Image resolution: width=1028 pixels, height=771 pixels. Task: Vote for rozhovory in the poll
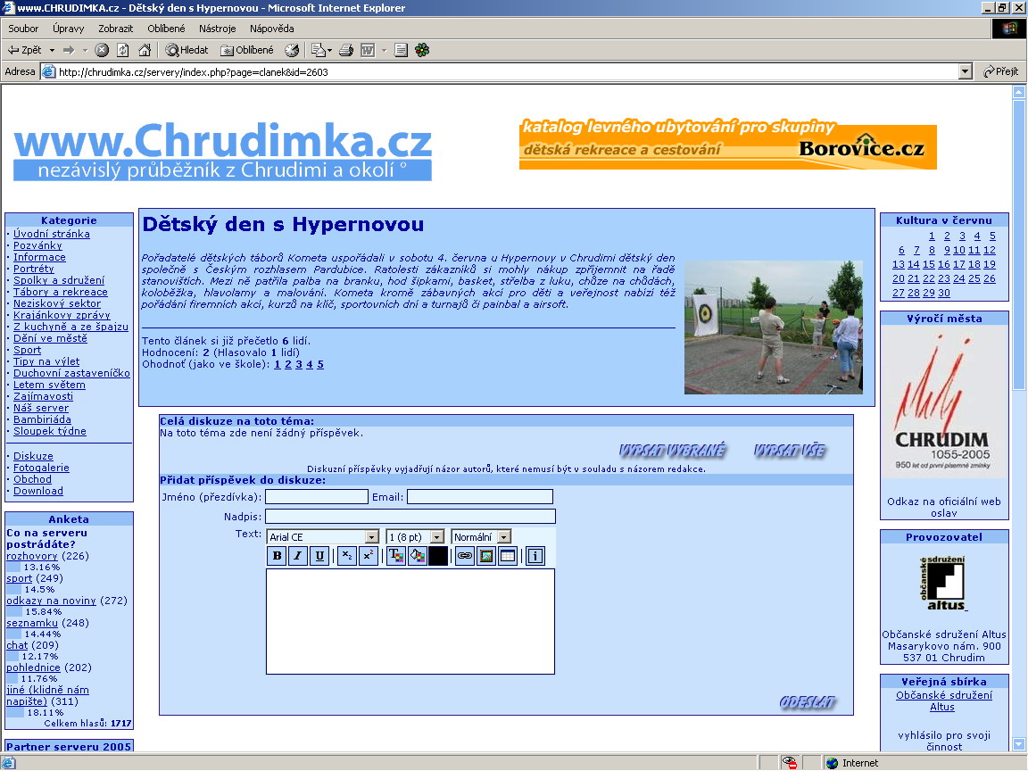click(32, 556)
